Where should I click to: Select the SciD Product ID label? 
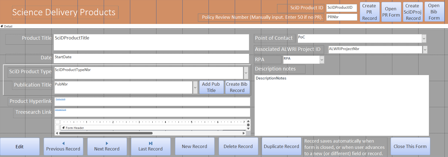tap(301, 8)
